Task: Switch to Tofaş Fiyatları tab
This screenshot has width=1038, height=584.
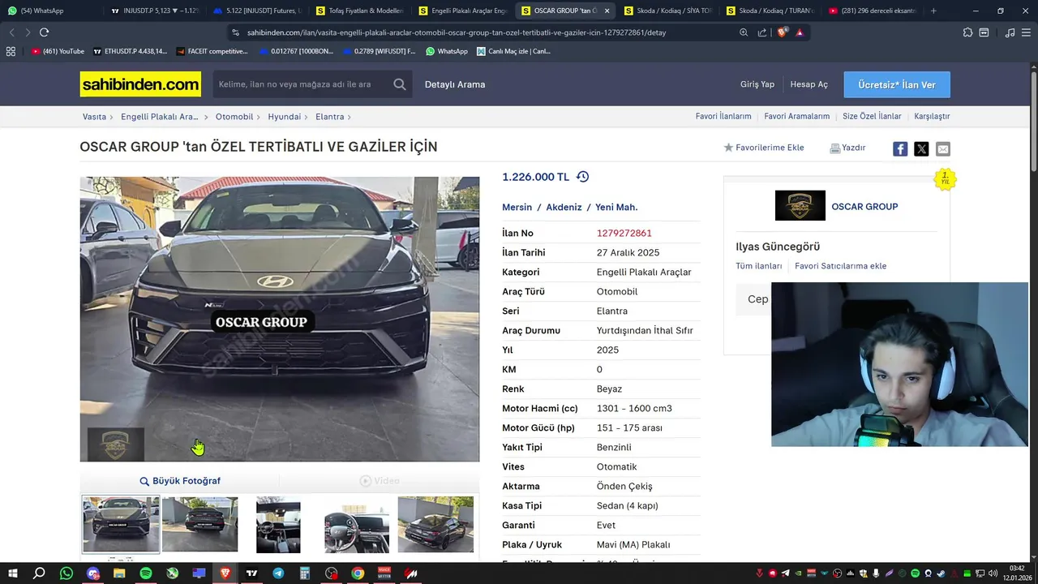Action: (x=359, y=11)
